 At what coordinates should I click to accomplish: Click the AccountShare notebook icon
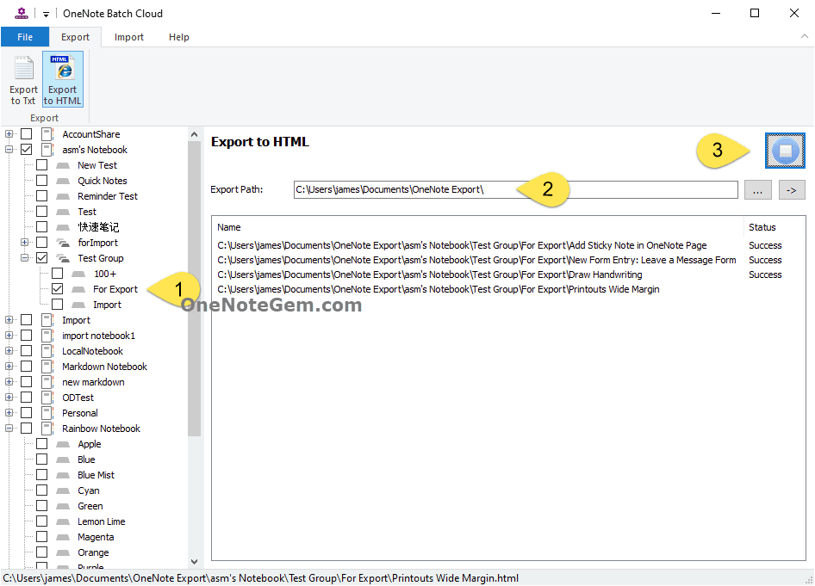[x=47, y=134]
